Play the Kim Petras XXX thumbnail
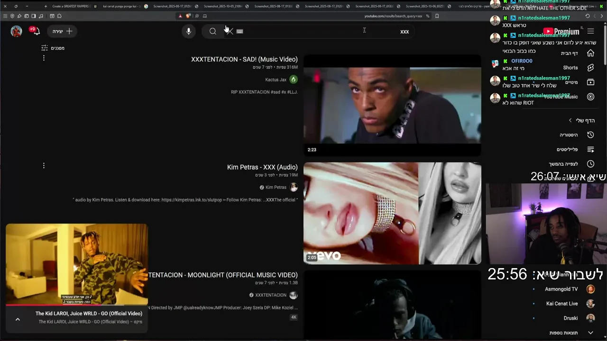Image resolution: width=607 pixels, height=341 pixels. click(x=392, y=213)
